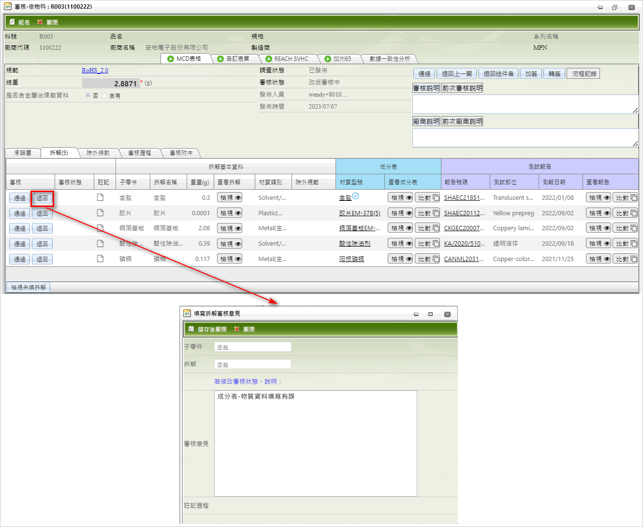Click the 審核意見 text box in dialog
Image resolution: width=643 pixels, height=527 pixels.
pyautogui.click(x=316, y=444)
